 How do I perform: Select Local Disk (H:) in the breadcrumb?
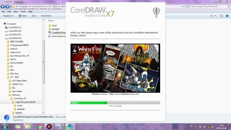[x=38, y=6]
